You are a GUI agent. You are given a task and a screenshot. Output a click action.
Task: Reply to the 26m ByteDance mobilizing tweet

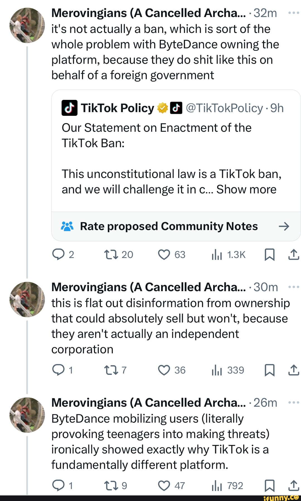point(59,486)
